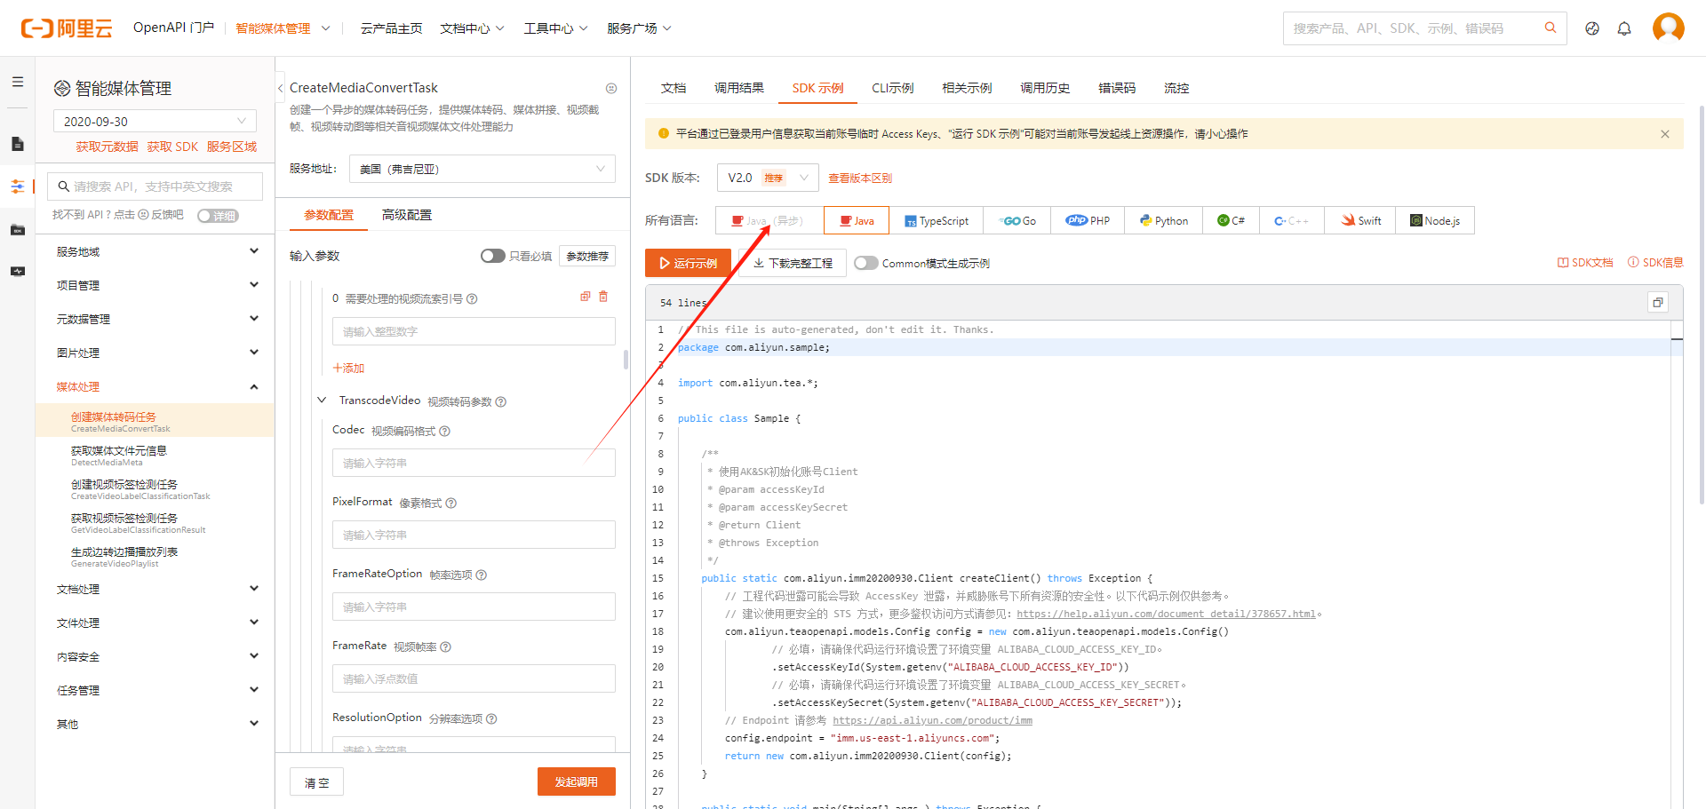Collapse the API list panel arrow
The width and height of the screenshot is (1706, 809).
coord(280,88)
